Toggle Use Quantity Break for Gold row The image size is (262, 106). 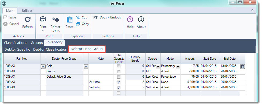coord(119,66)
